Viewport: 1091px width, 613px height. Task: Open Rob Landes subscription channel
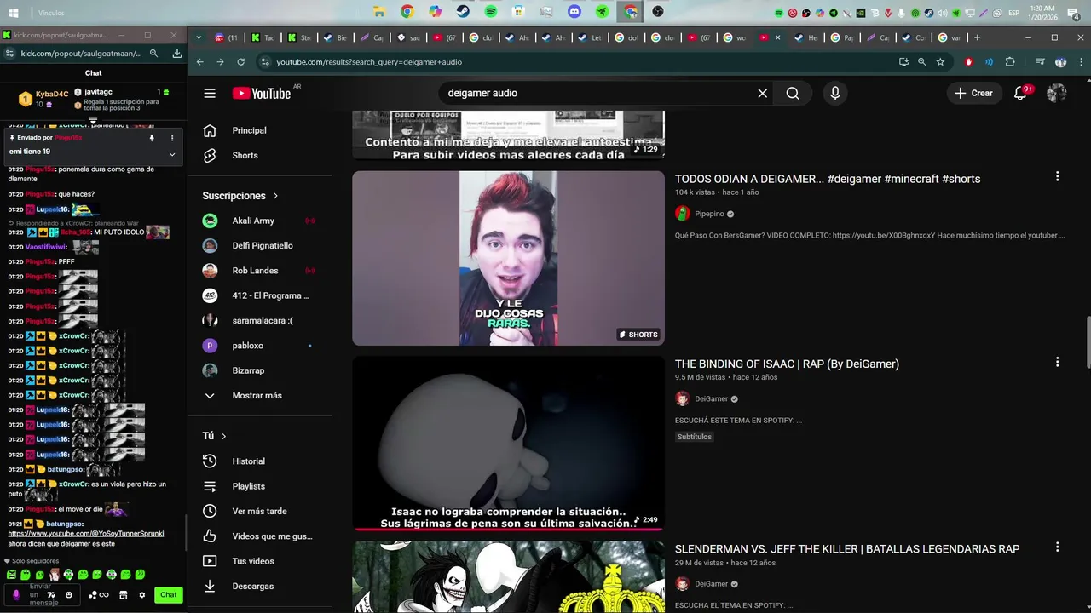pyautogui.click(x=255, y=271)
